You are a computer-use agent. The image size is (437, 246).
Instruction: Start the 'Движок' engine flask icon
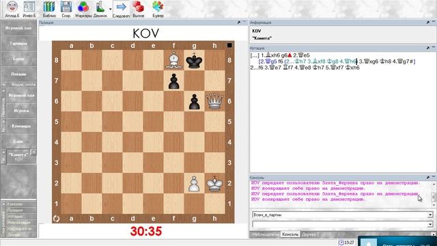tap(100, 9)
